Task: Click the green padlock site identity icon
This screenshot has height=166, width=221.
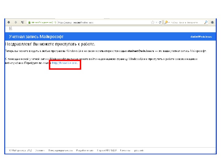Action: [29, 22]
